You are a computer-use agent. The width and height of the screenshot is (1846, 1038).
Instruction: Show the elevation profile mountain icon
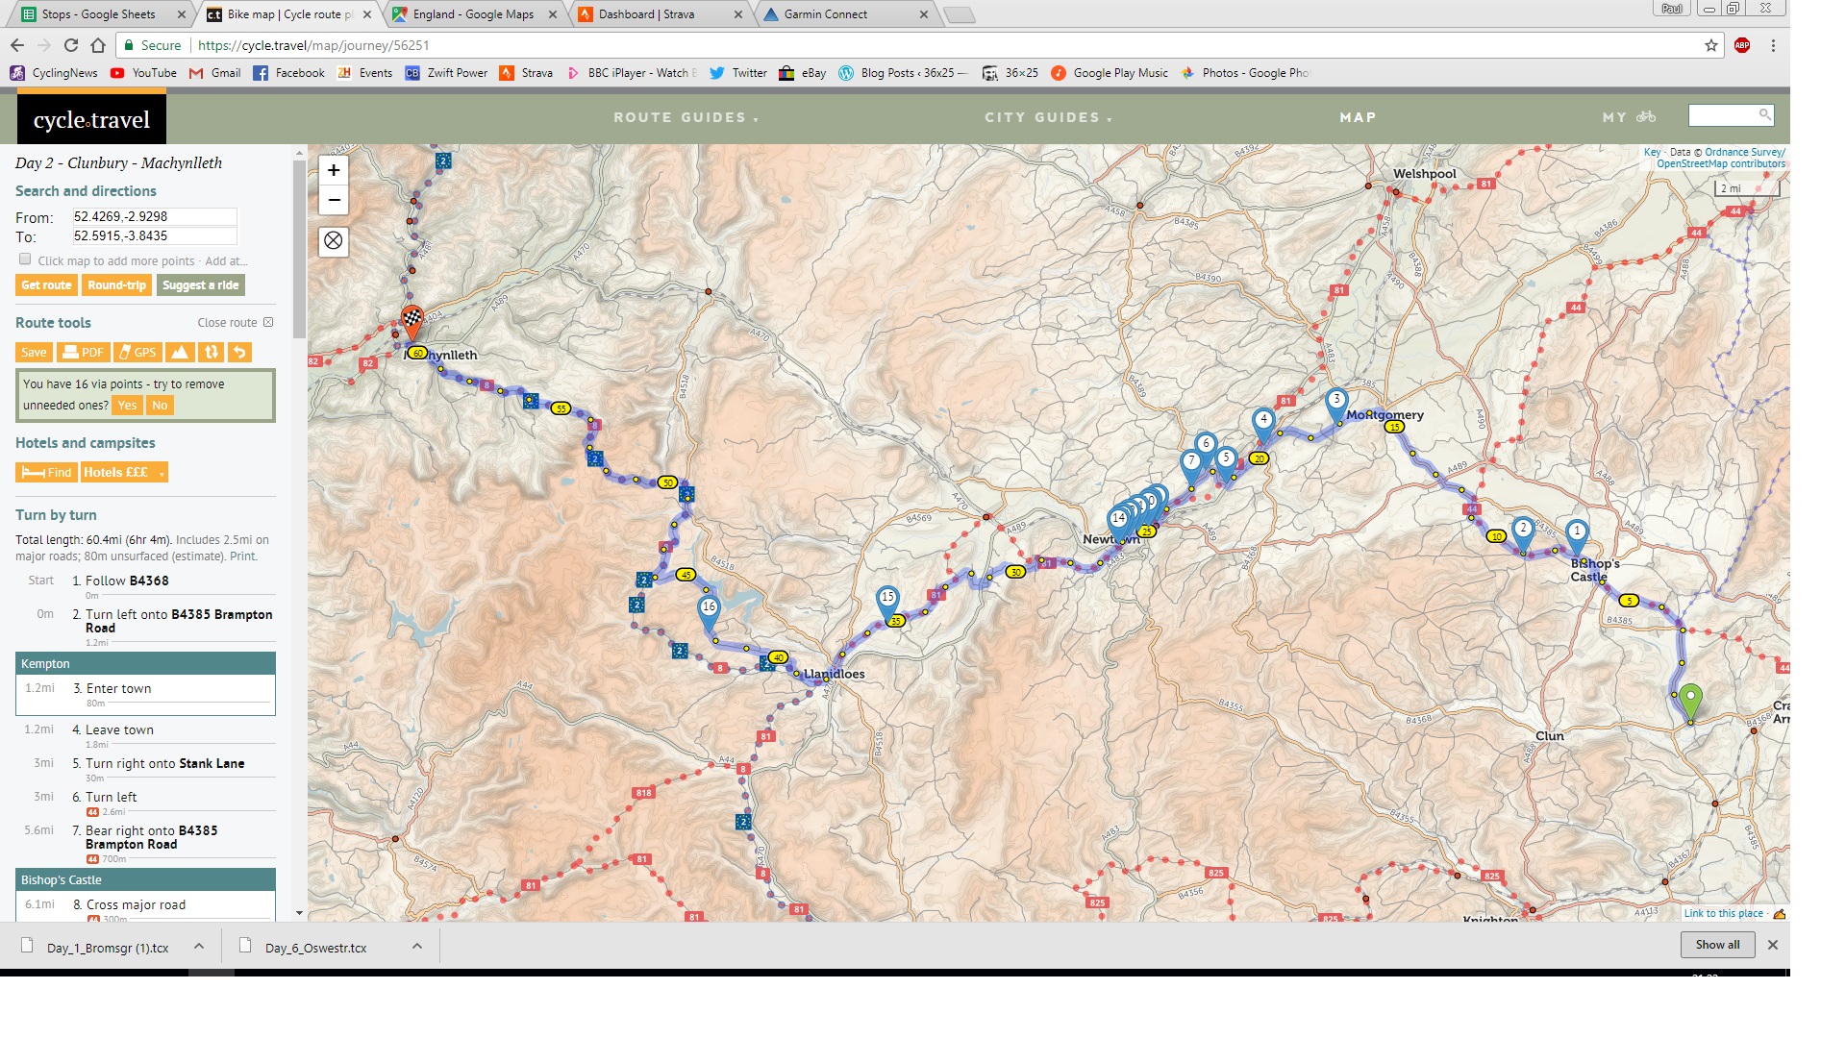tap(180, 352)
